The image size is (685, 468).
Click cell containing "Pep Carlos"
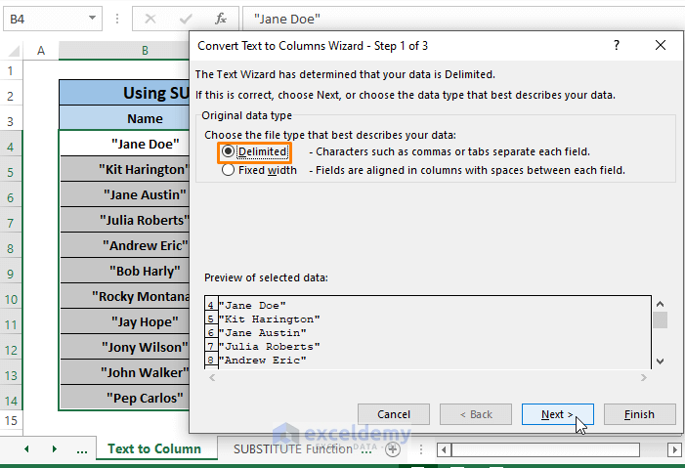tap(124, 398)
